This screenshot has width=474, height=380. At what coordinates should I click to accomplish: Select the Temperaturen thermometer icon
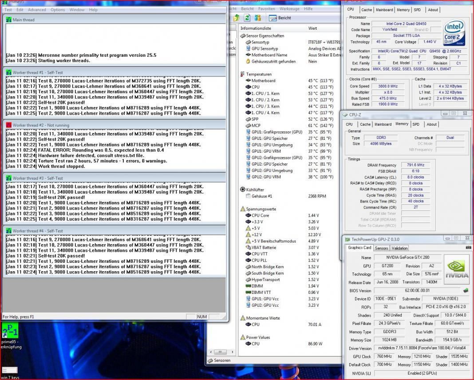pos(242,74)
